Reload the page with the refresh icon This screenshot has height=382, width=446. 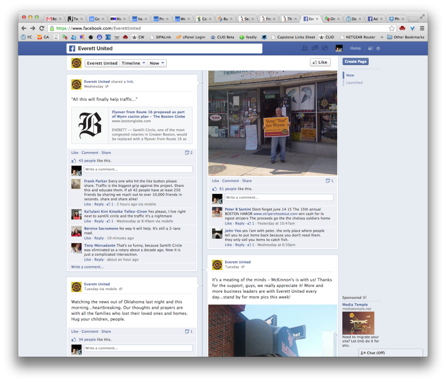42,28
